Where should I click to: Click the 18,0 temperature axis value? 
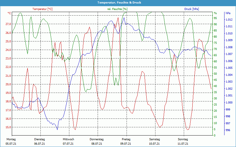[x=8, y=101]
